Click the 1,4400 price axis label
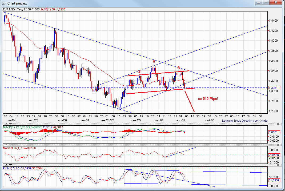The height and width of the screenshot is (191, 285). coord(273,21)
